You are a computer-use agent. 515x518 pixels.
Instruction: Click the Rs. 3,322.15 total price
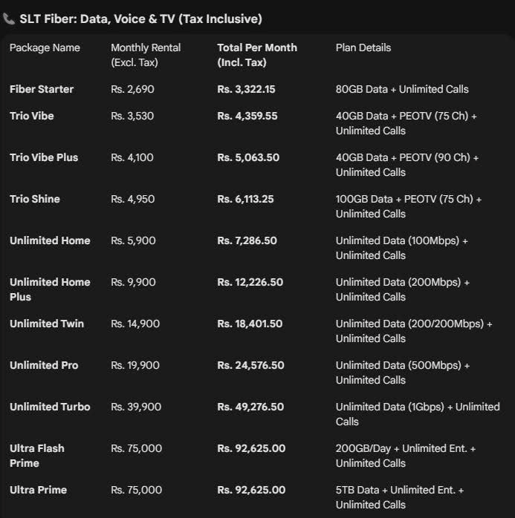(x=246, y=89)
